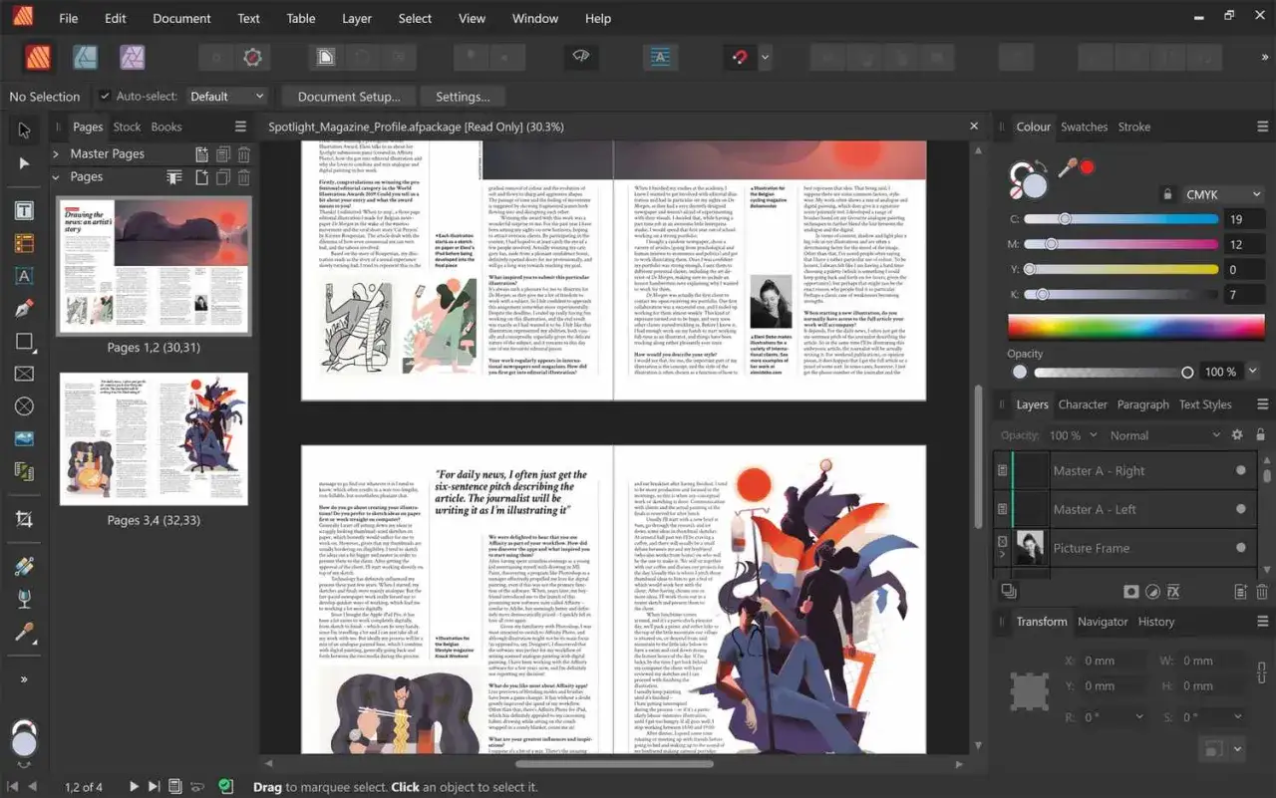The height and width of the screenshot is (798, 1276).
Task: Switch to Swatches tab
Action: pos(1084,127)
